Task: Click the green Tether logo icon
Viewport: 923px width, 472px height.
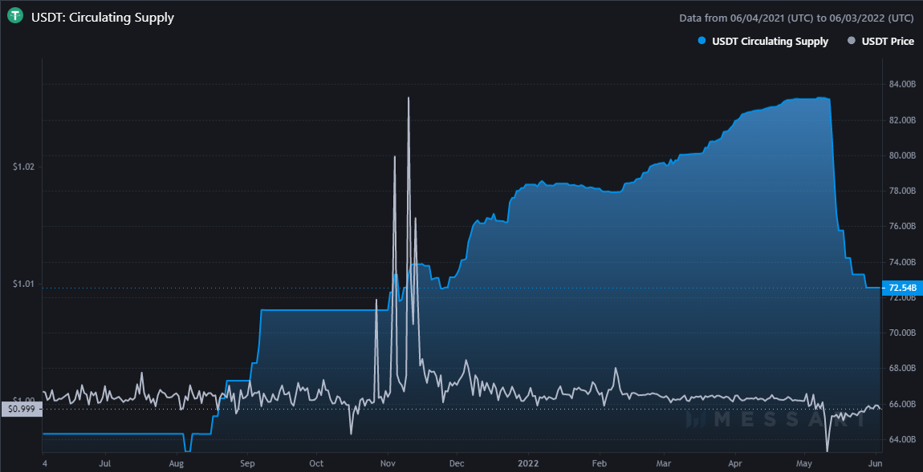Action: 15,17
